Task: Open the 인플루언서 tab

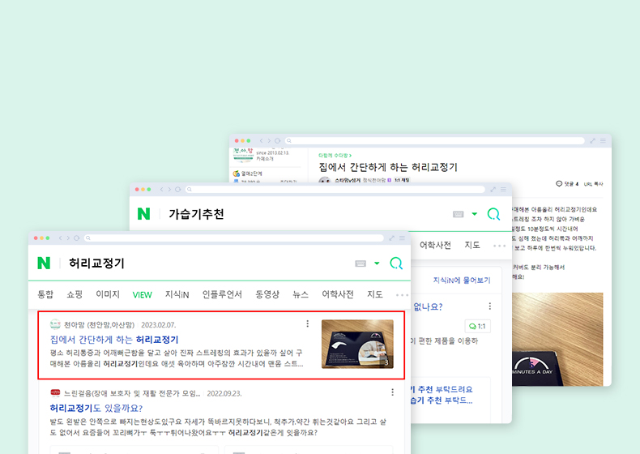Action: (222, 294)
